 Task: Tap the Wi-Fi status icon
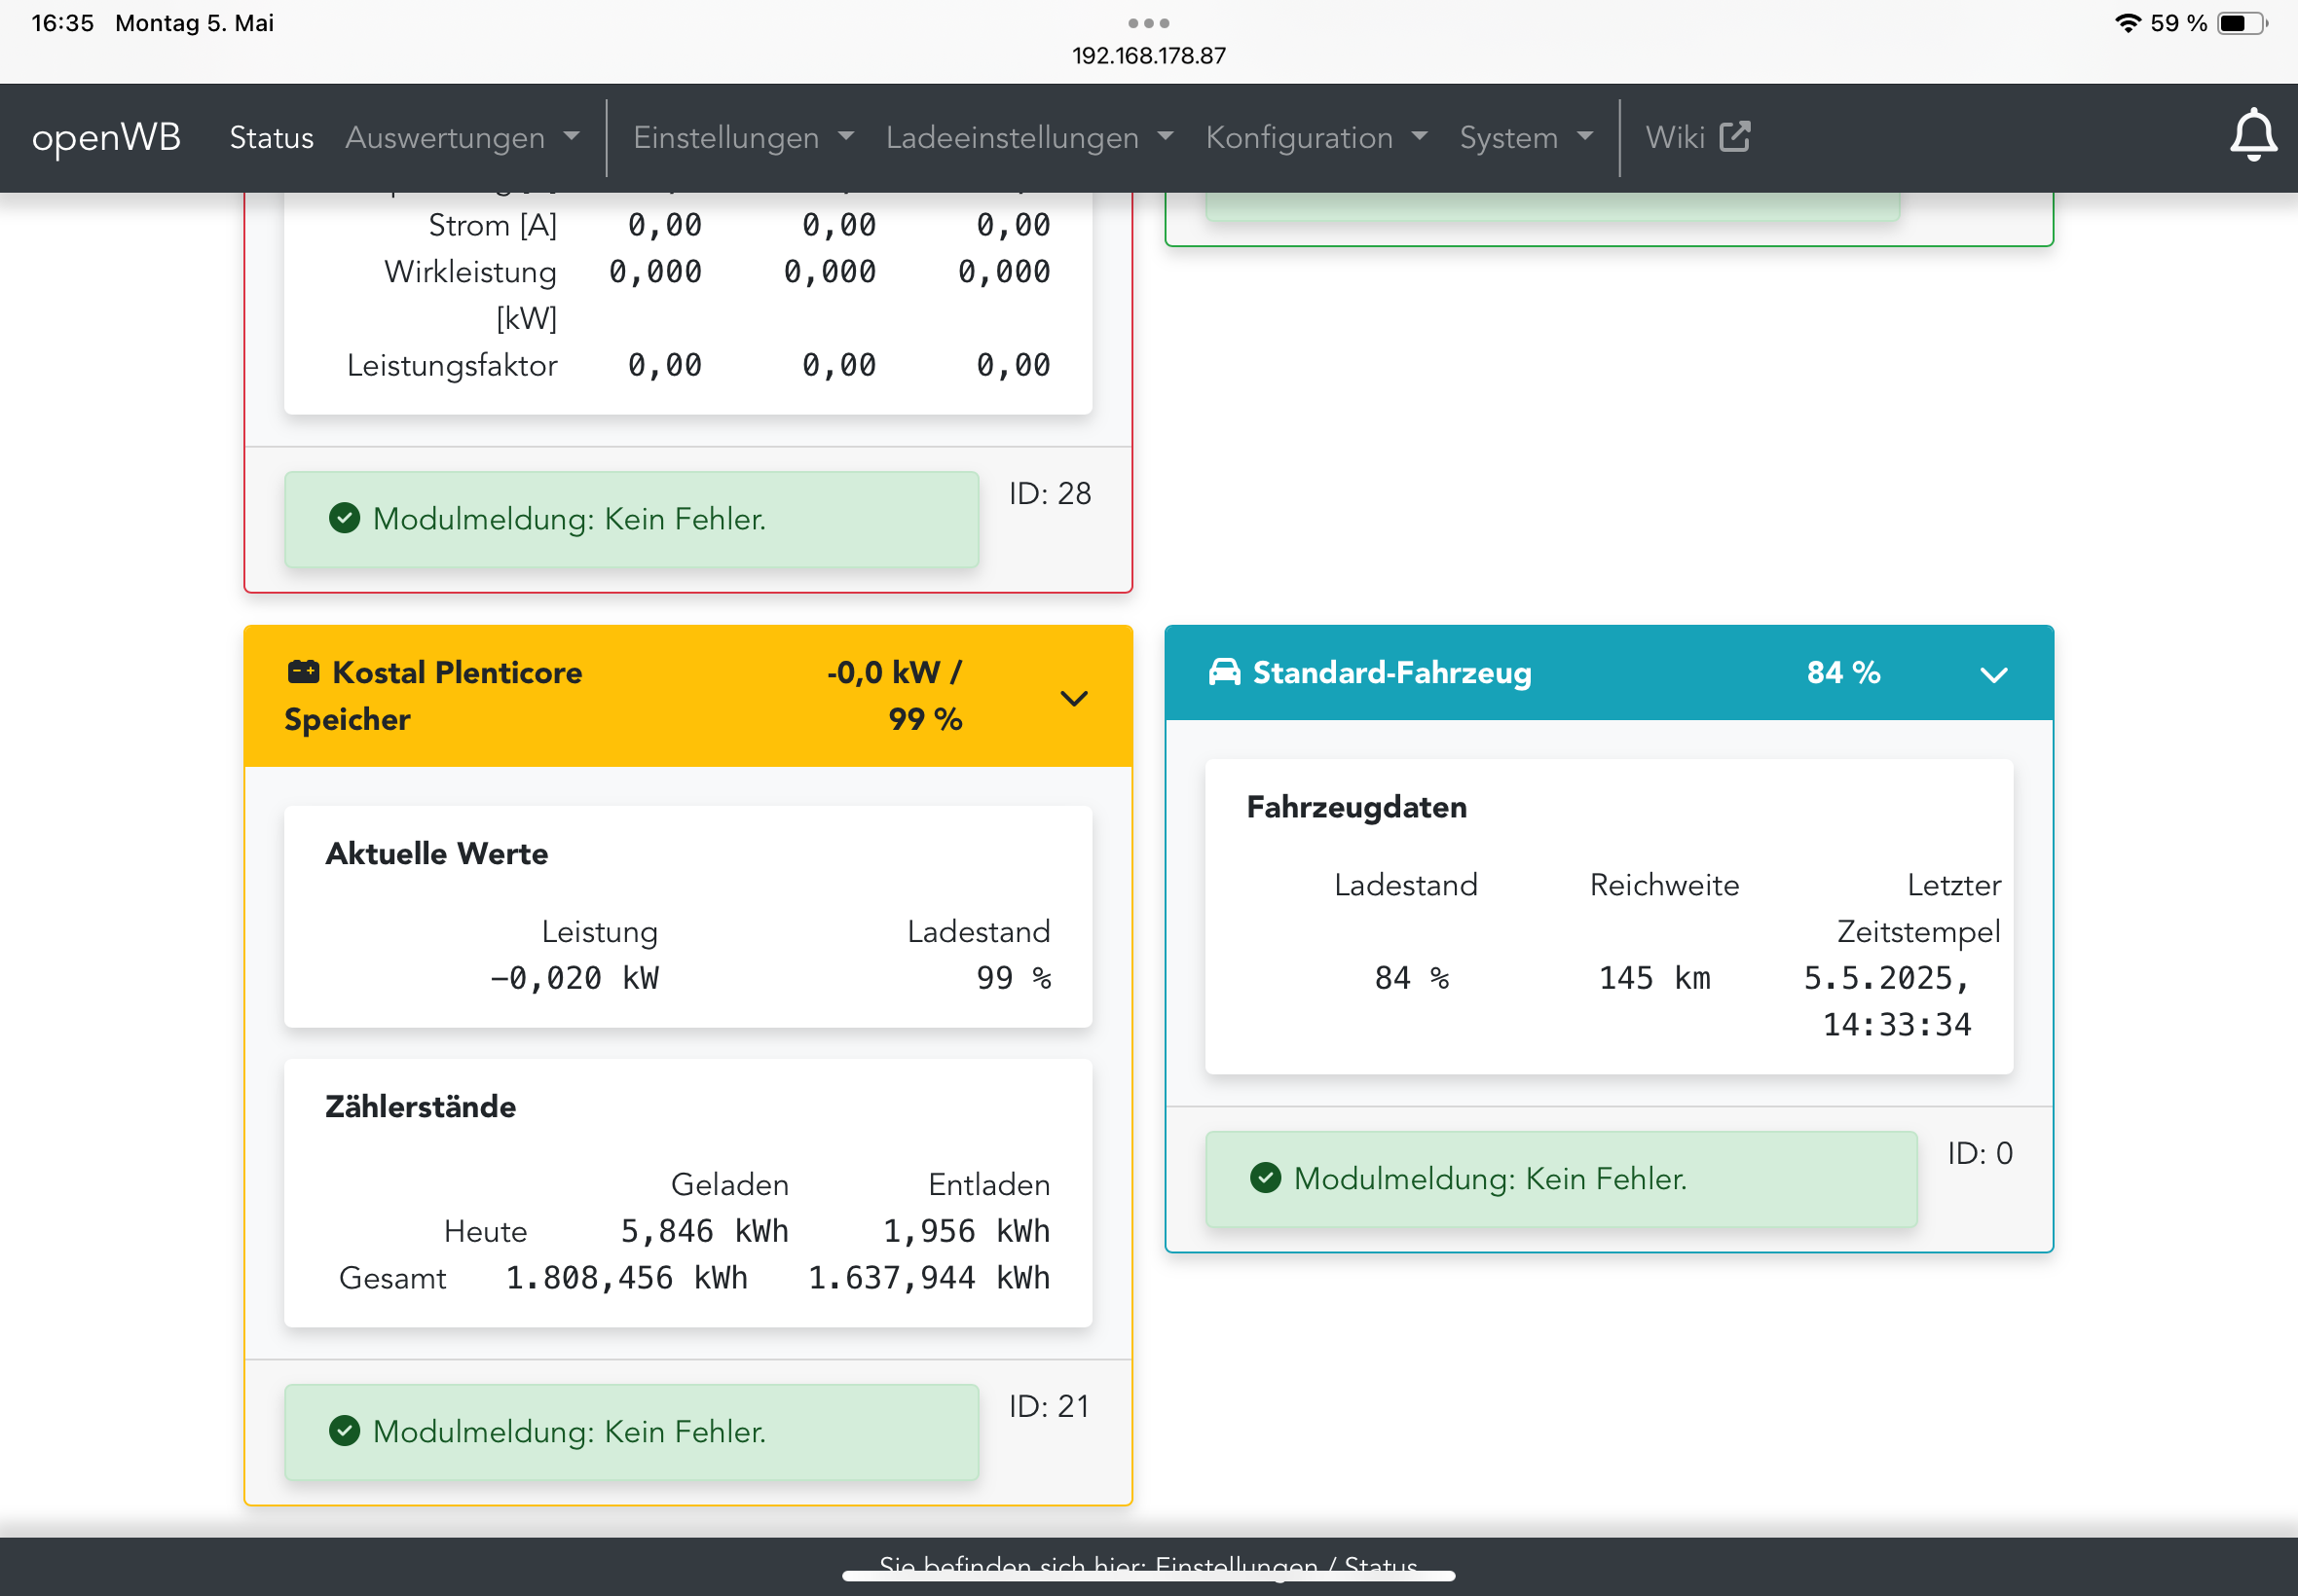tap(2127, 23)
